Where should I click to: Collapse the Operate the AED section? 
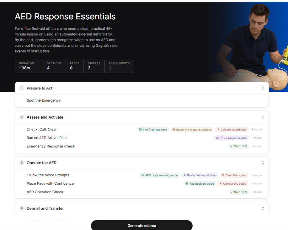click(263, 163)
